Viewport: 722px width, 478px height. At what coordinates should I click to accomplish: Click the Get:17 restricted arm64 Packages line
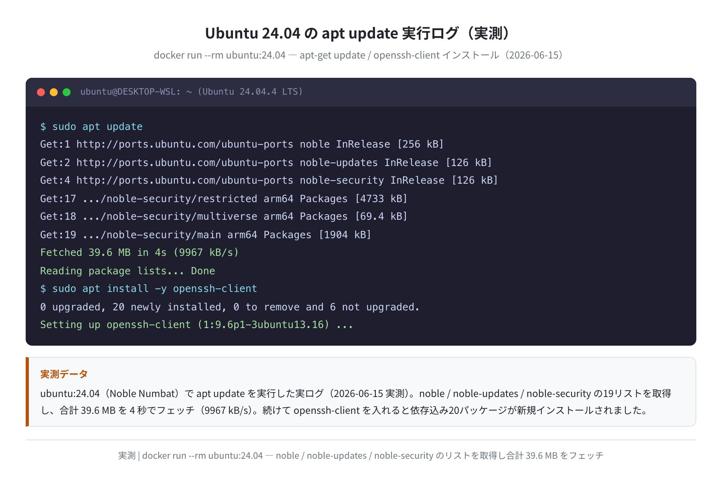point(224,198)
